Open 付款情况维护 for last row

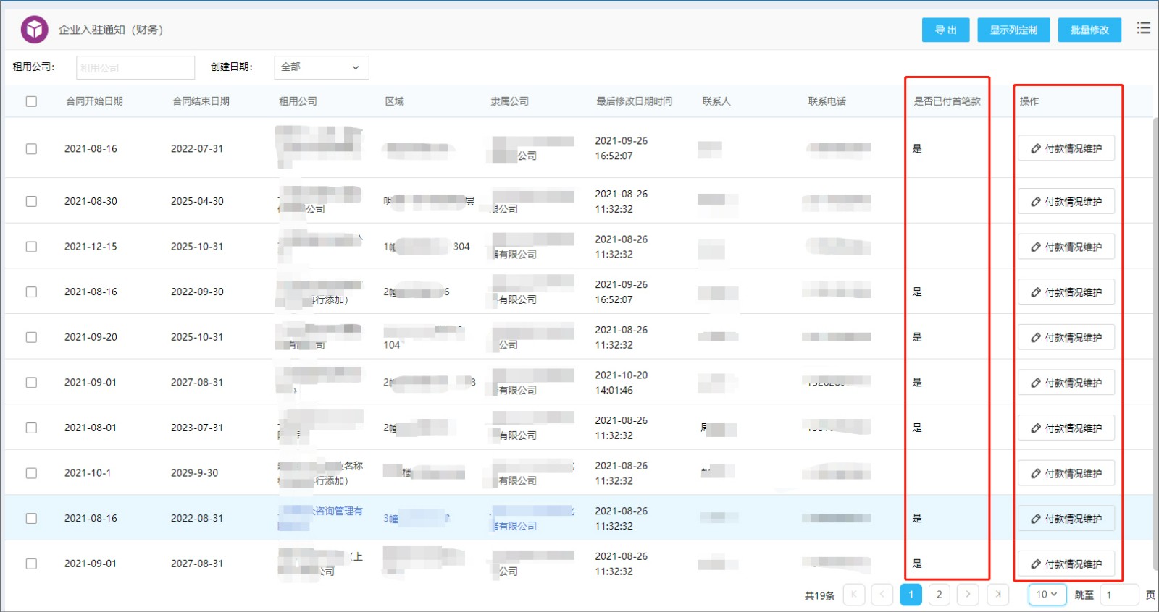tap(1066, 564)
